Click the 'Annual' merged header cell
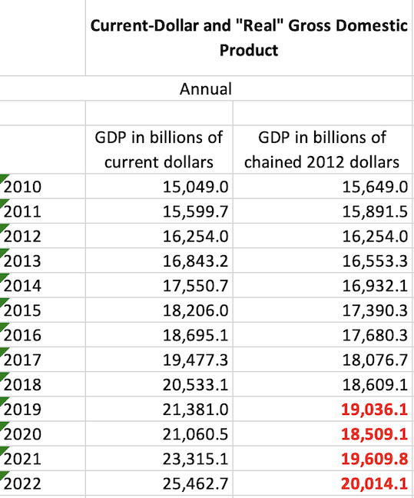This screenshot has height=498, width=414. (x=206, y=88)
